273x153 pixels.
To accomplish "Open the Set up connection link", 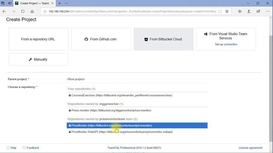I will (230, 44).
